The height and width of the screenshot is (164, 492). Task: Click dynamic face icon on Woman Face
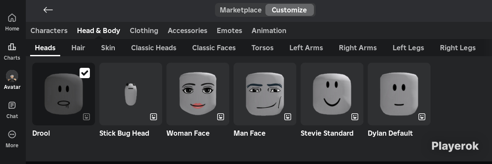pos(221,117)
